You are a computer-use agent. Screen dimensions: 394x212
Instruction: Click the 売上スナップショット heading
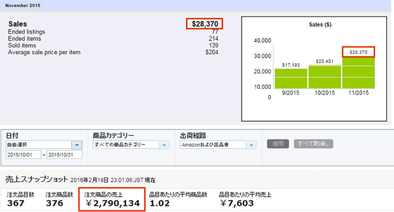point(37,180)
